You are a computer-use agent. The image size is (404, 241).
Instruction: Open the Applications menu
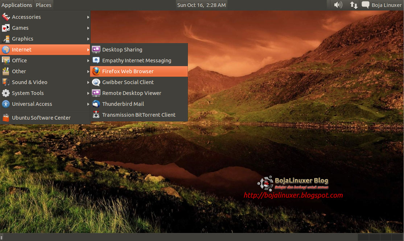click(x=17, y=5)
